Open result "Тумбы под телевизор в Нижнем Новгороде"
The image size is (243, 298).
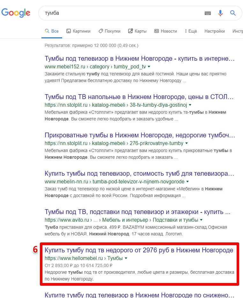point(140,59)
